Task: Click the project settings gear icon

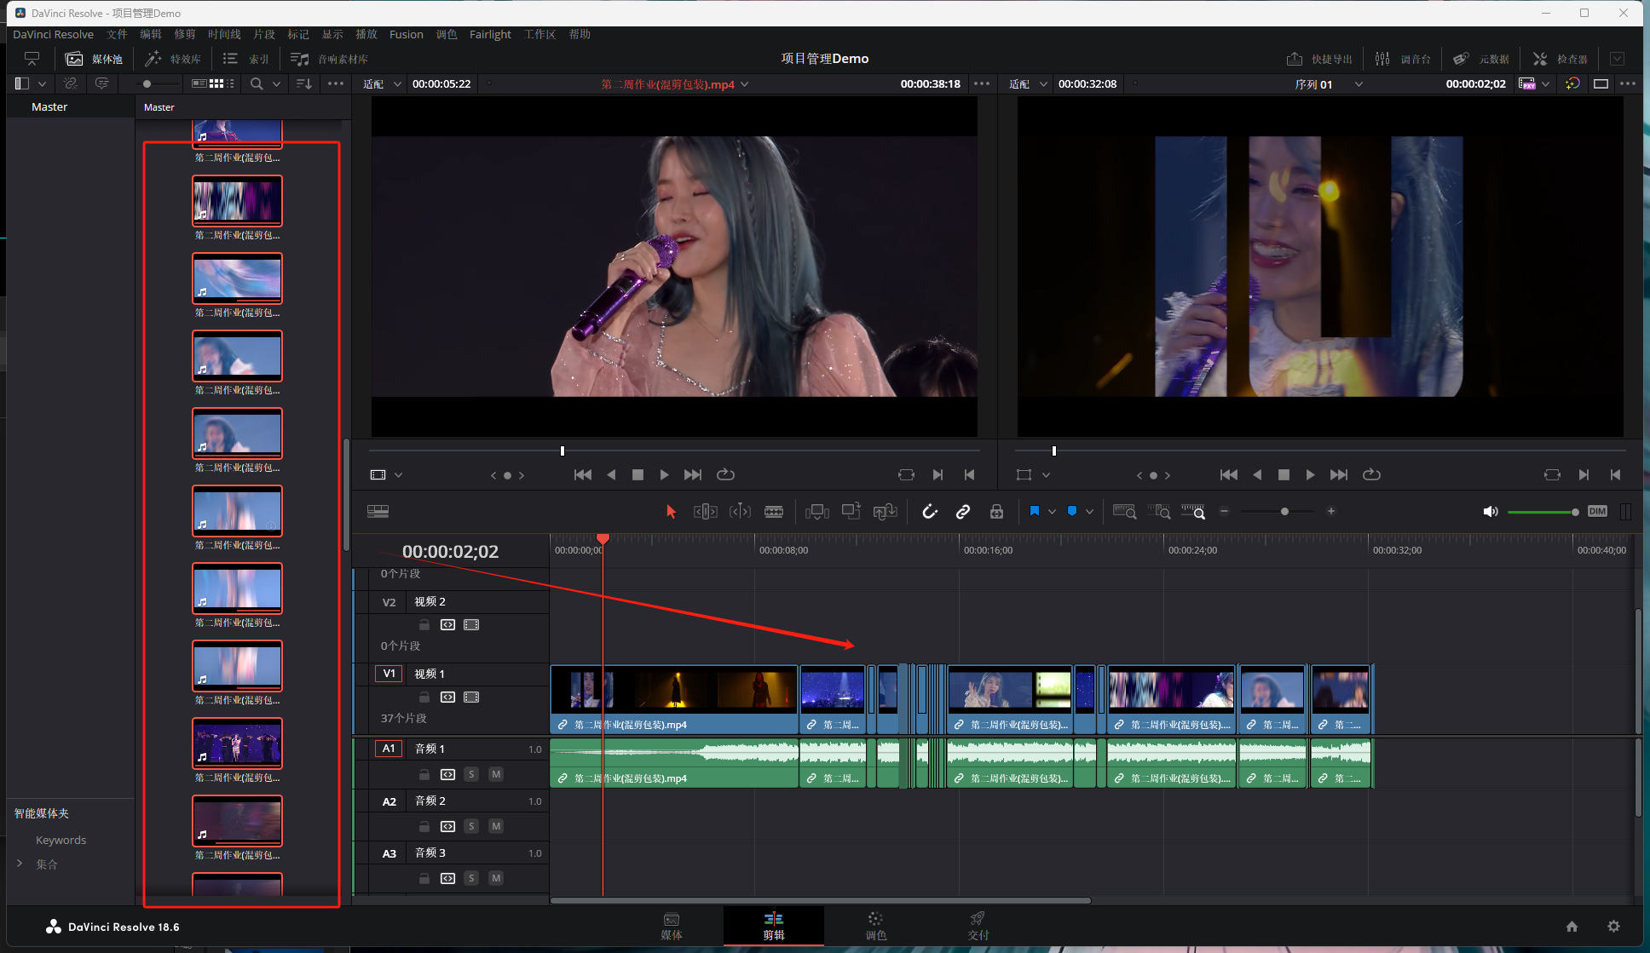Action: pyautogui.click(x=1613, y=926)
